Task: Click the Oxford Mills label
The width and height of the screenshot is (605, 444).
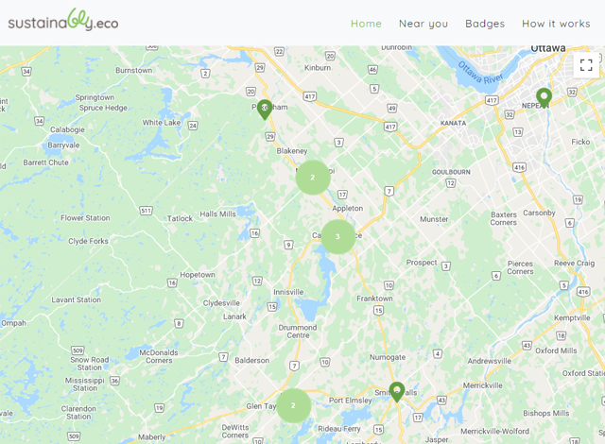Action: click(x=556, y=350)
